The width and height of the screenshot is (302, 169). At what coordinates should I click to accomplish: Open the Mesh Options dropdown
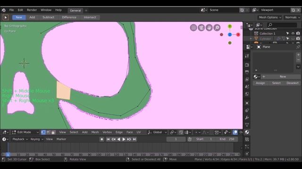[269, 17]
